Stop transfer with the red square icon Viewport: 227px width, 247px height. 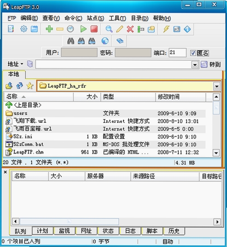click(94, 29)
